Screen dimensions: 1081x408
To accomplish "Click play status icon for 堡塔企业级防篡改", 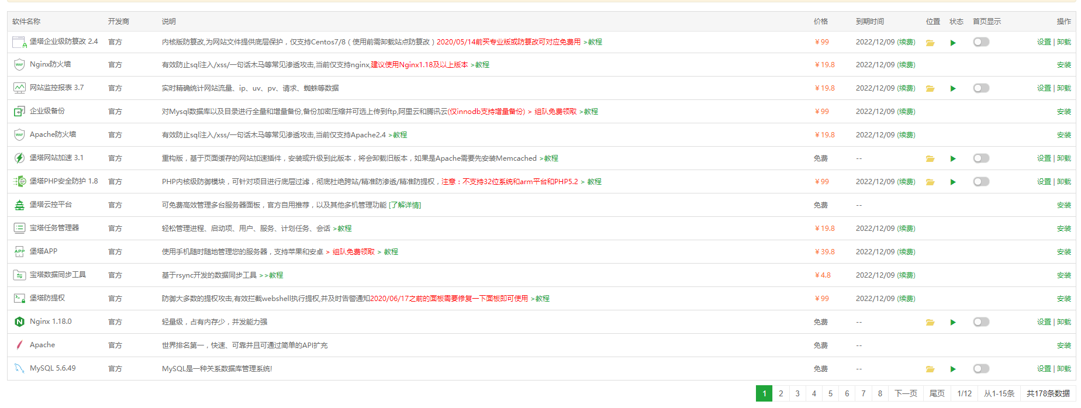I will coord(953,43).
